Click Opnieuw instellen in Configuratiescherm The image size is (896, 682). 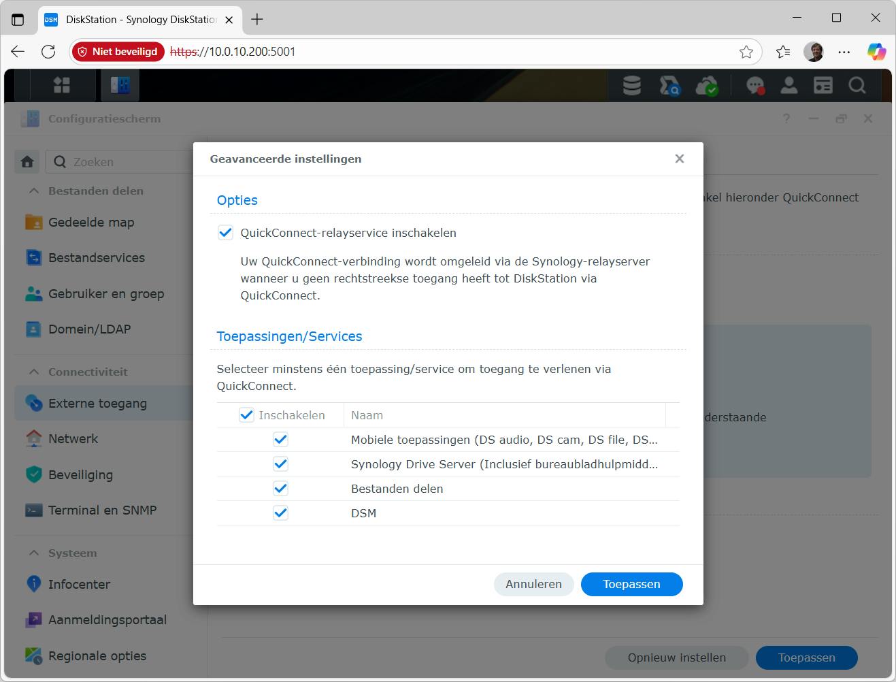coord(677,657)
